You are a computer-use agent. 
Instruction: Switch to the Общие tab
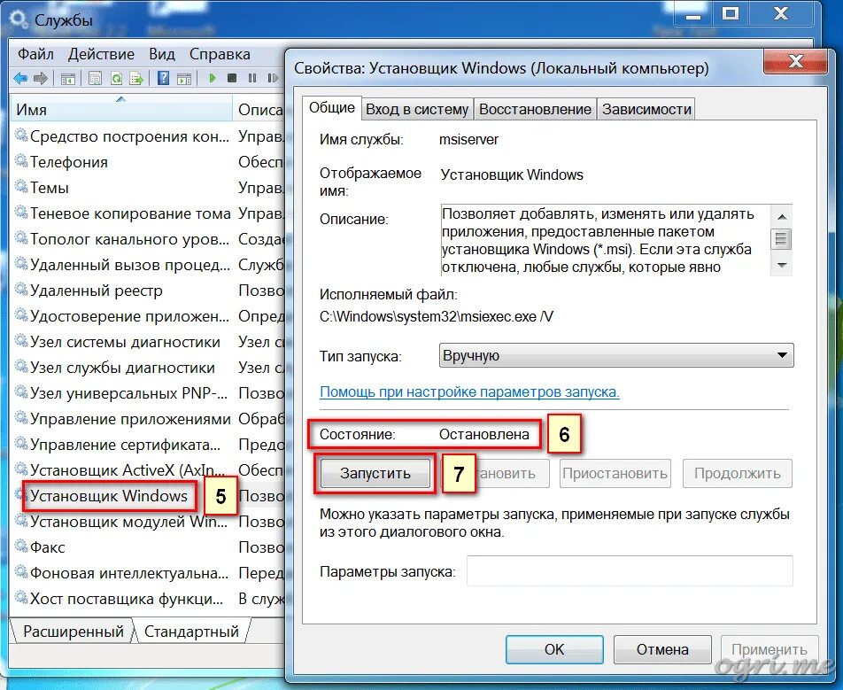pyautogui.click(x=332, y=107)
